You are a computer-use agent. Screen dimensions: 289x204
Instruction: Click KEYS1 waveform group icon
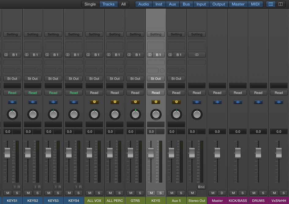click(x=12, y=102)
